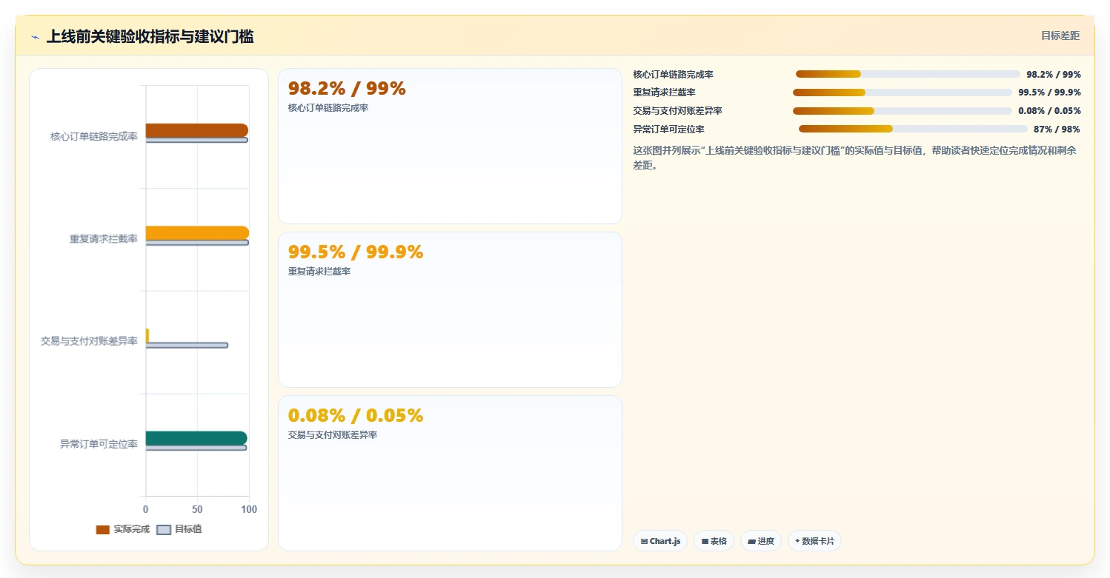Viewport: 1110px width, 578px height.
Task: Click the 进度 tag
Action: point(761,541)
